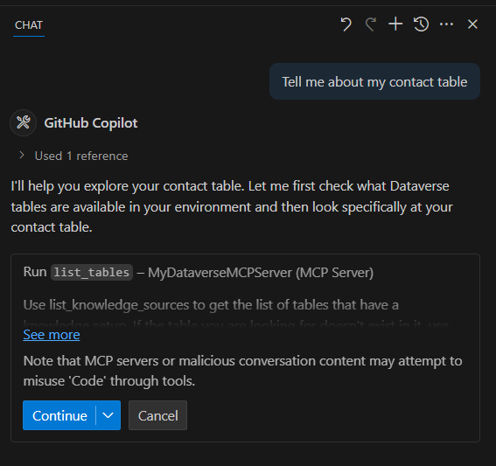This screenshot has width=496, height=466.
Task: Click the 'Use list_knowledge_sources' description text
Action: (x=211, y=305)
